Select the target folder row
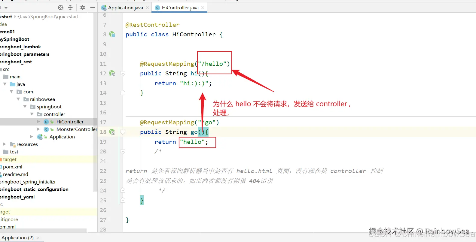 click(48, 159)
